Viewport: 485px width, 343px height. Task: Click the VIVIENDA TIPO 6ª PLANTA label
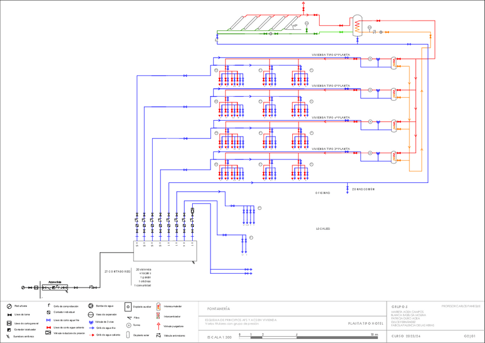click(331, 55)
